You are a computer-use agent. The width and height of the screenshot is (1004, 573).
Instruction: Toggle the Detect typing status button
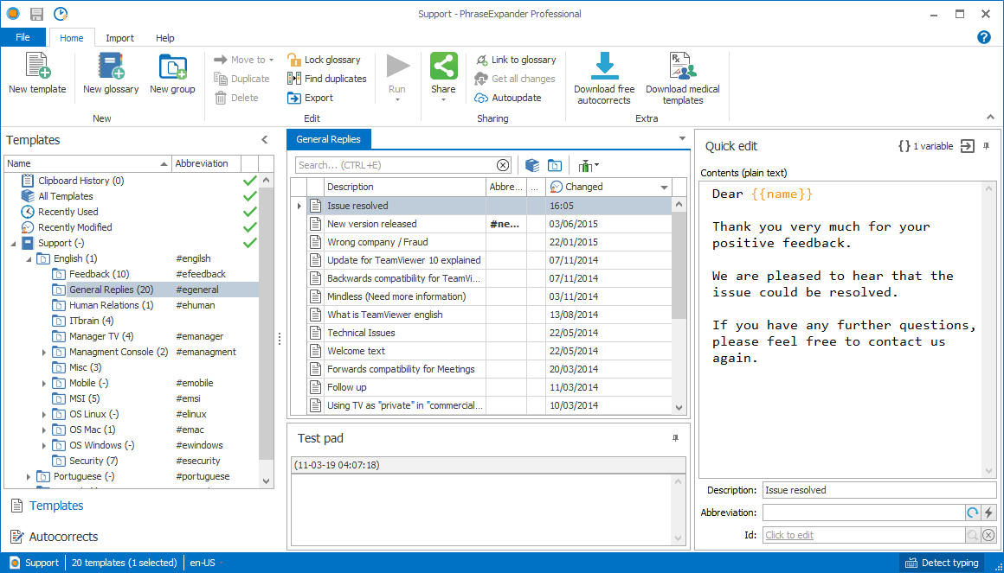[943, 563]
